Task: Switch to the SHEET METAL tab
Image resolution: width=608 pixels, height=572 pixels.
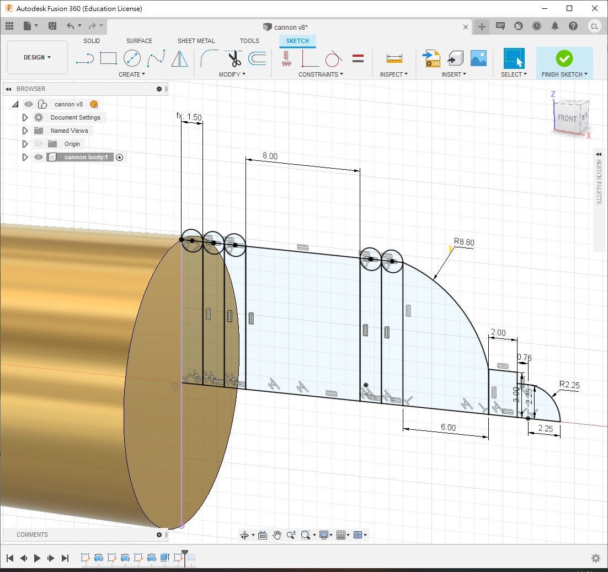Action: pos(196,41)
